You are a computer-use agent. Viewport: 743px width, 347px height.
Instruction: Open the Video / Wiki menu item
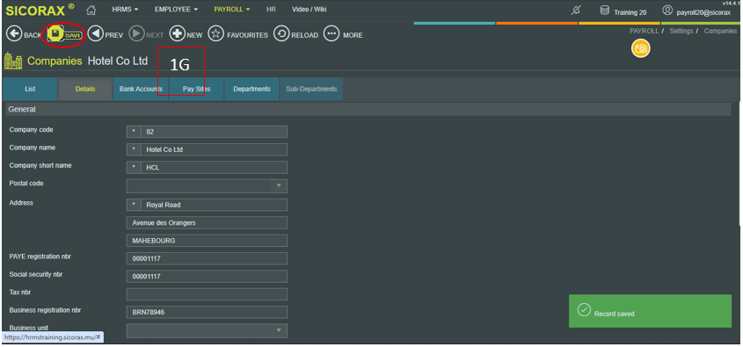click(x=309, y=10)
